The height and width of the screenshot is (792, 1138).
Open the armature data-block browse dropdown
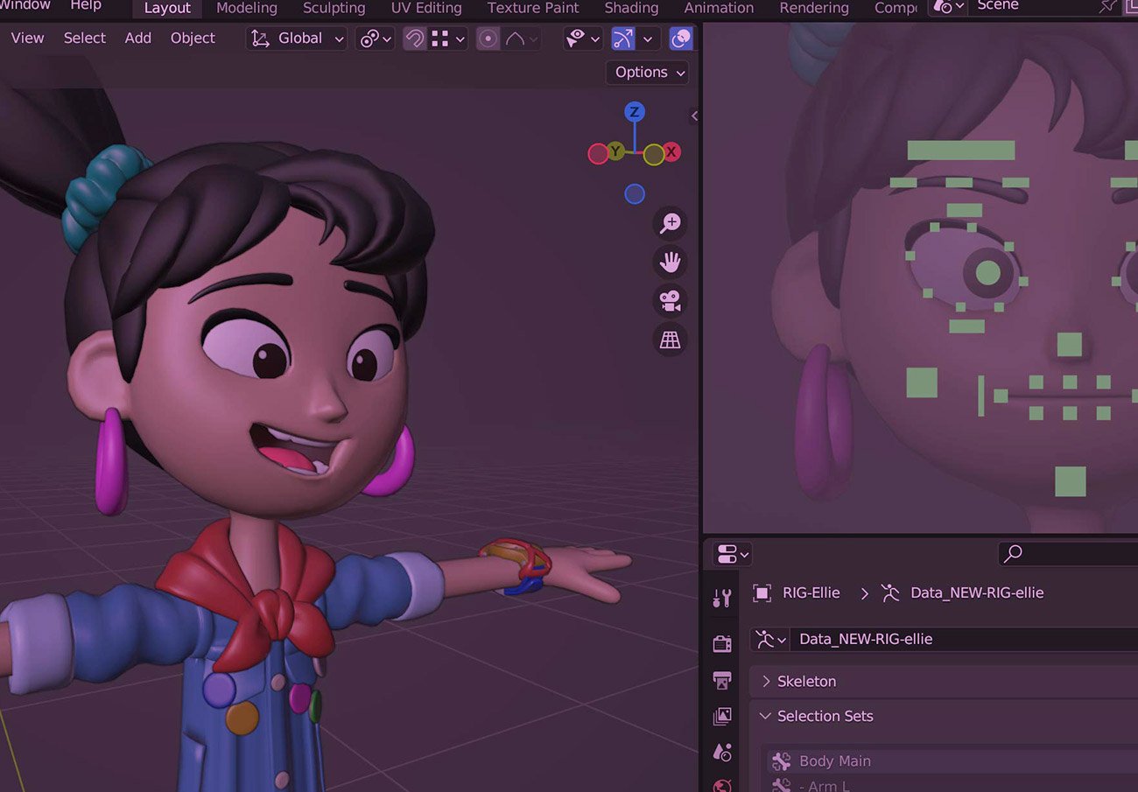pyautogui.click(x=770, y=639)
